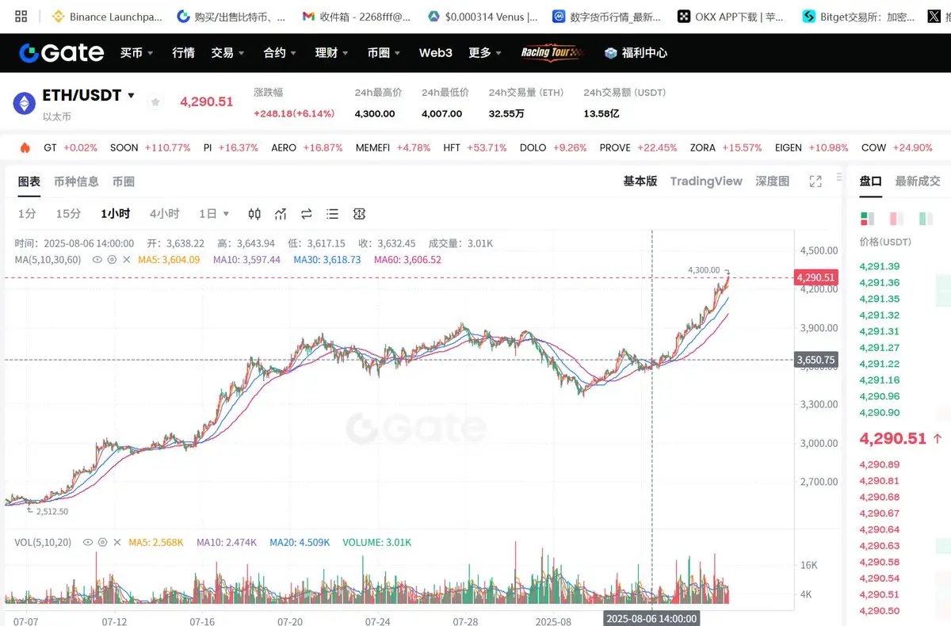Open VOL indicator settings gear

(102, 543)
